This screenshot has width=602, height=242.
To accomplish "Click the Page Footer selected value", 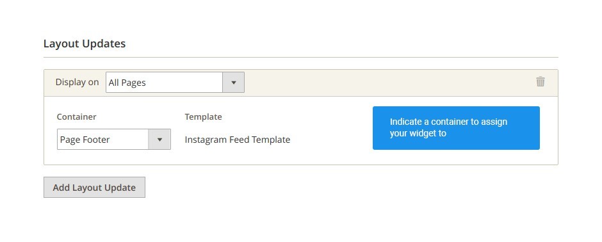I will tap(85, 140).
